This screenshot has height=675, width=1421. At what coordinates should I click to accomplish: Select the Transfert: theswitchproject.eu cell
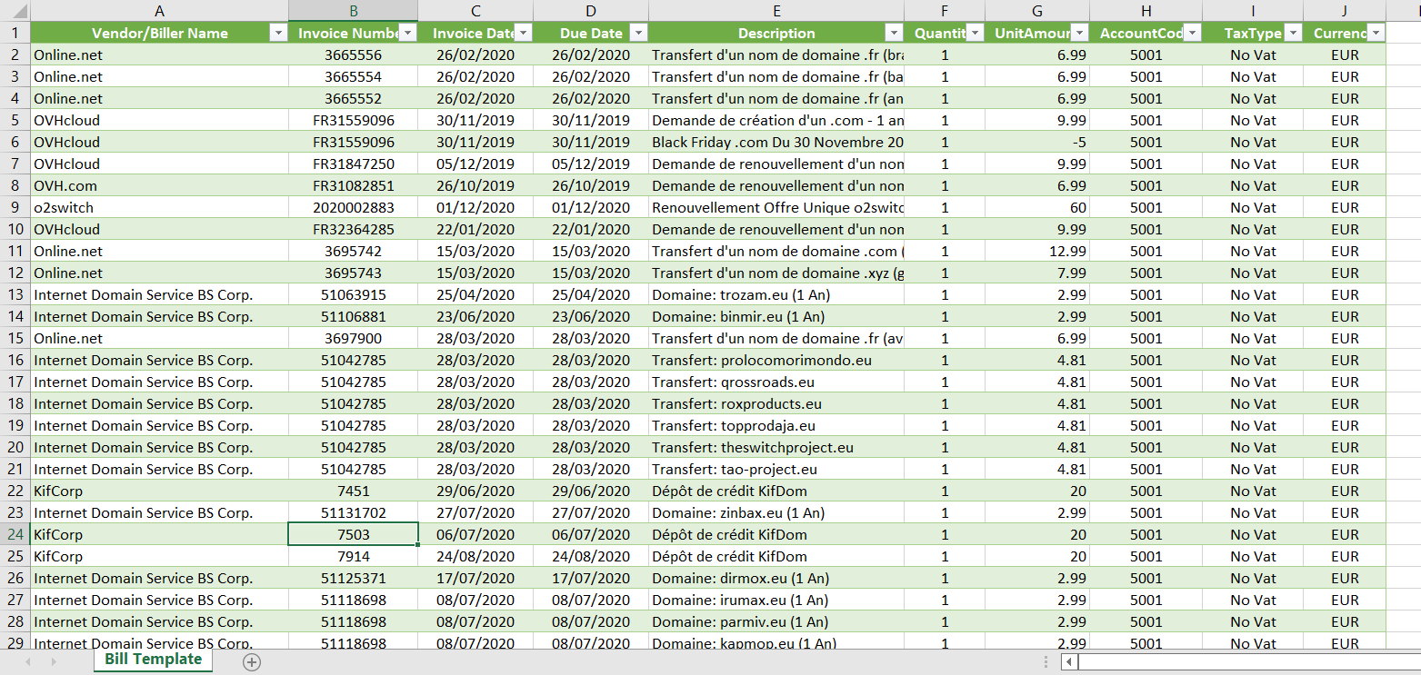click(x=776, y=447)
